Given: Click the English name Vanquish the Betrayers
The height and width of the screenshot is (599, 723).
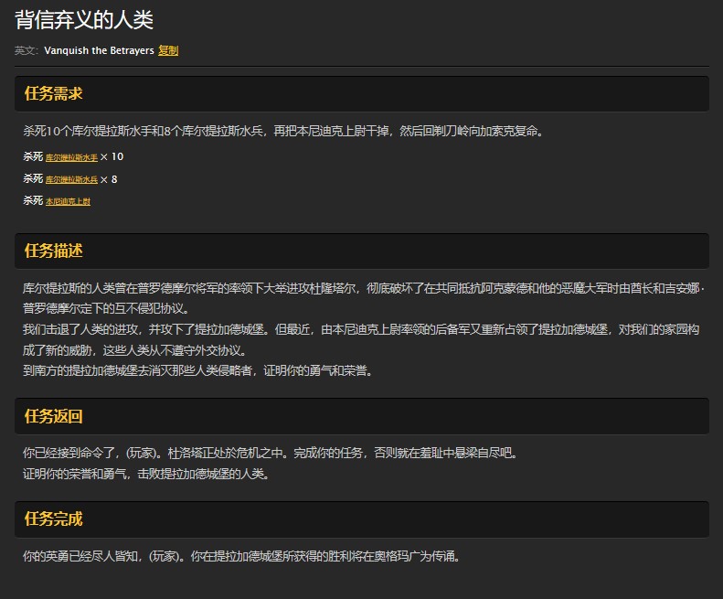Looking at the screenshot, I should (x=99, y=50).
